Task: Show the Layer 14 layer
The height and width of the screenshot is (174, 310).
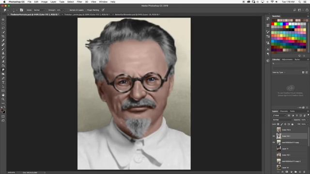Action: (274, 168)
